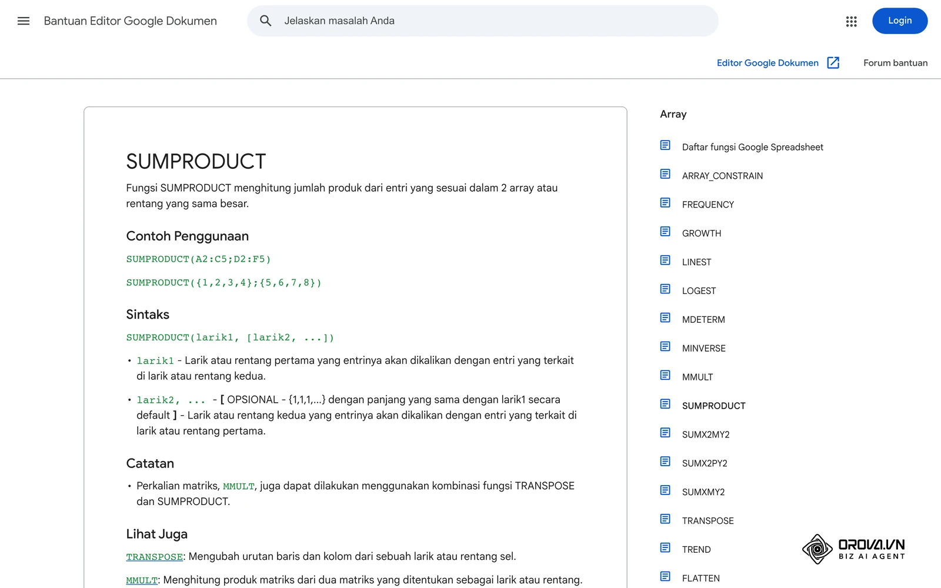Screen dimensions: 941x588
Task: Click the article icon next to MMULT
Action: point(665,376)
